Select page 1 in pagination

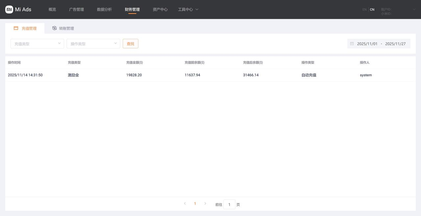click(195, 204)
